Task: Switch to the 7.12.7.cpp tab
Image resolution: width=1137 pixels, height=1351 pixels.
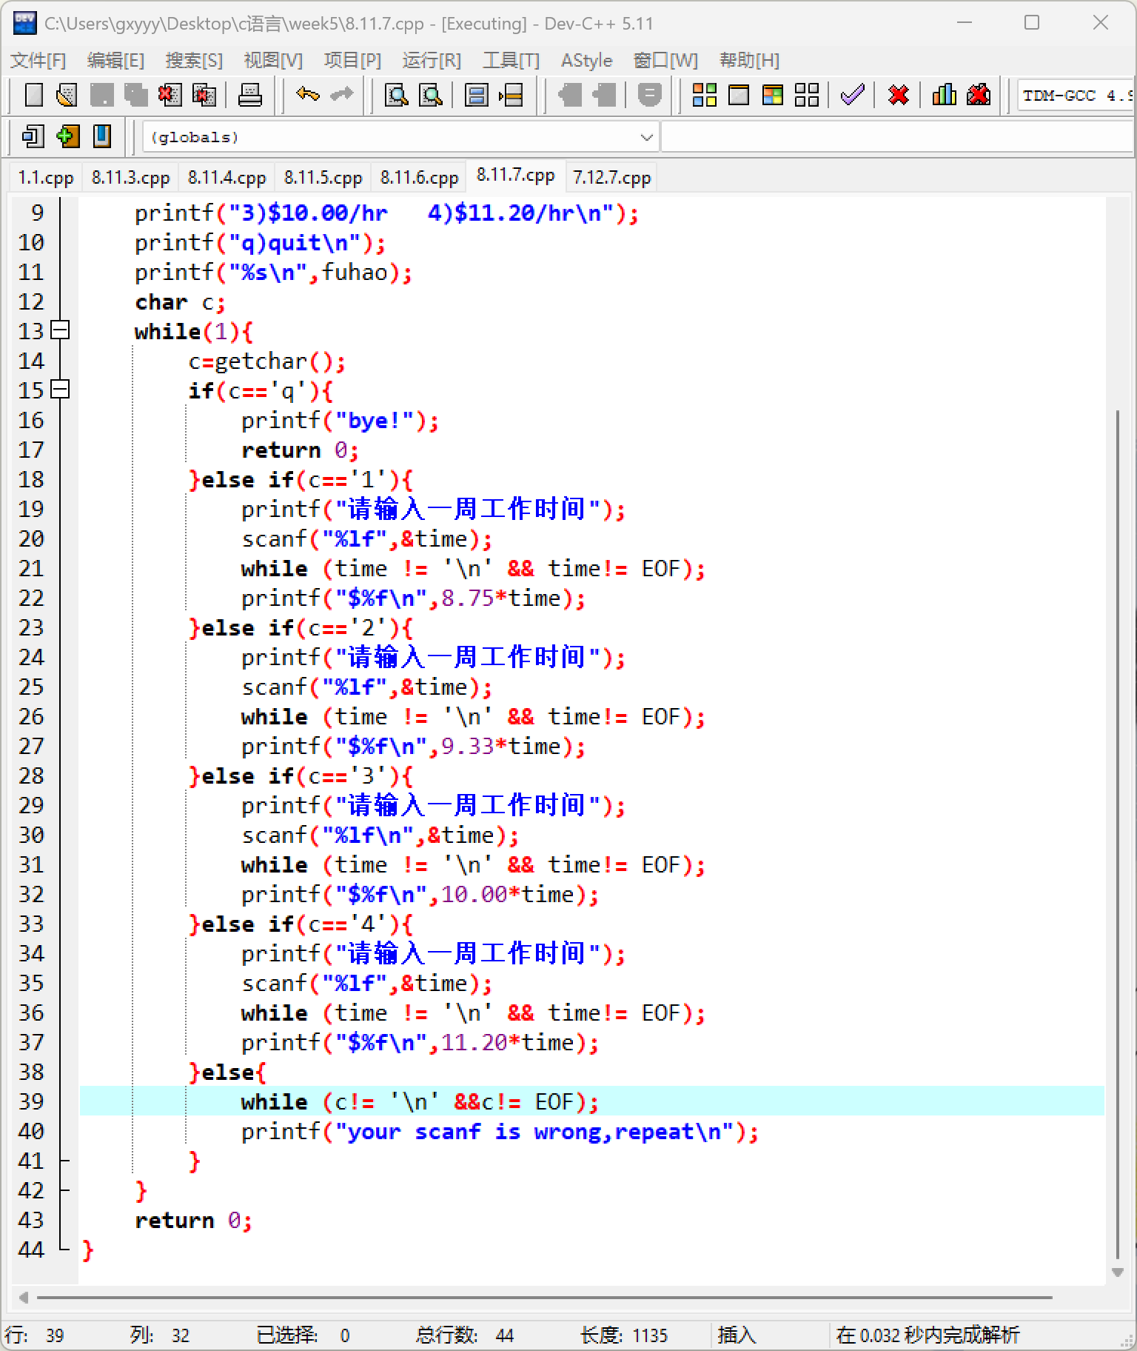Action: [x=611, y=178]
